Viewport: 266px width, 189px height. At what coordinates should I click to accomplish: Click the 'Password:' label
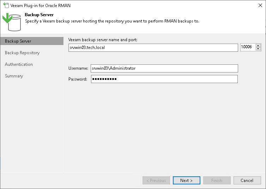[78, 79]
